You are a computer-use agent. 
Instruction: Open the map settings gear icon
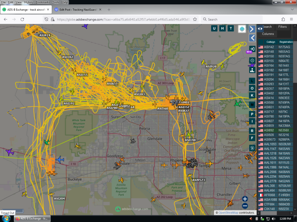click(x=252, y=61)
